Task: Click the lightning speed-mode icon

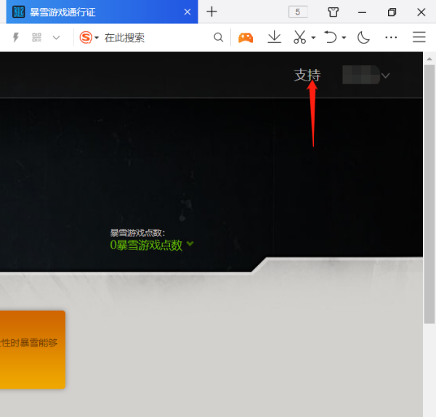Action: (x=16, y=38)
